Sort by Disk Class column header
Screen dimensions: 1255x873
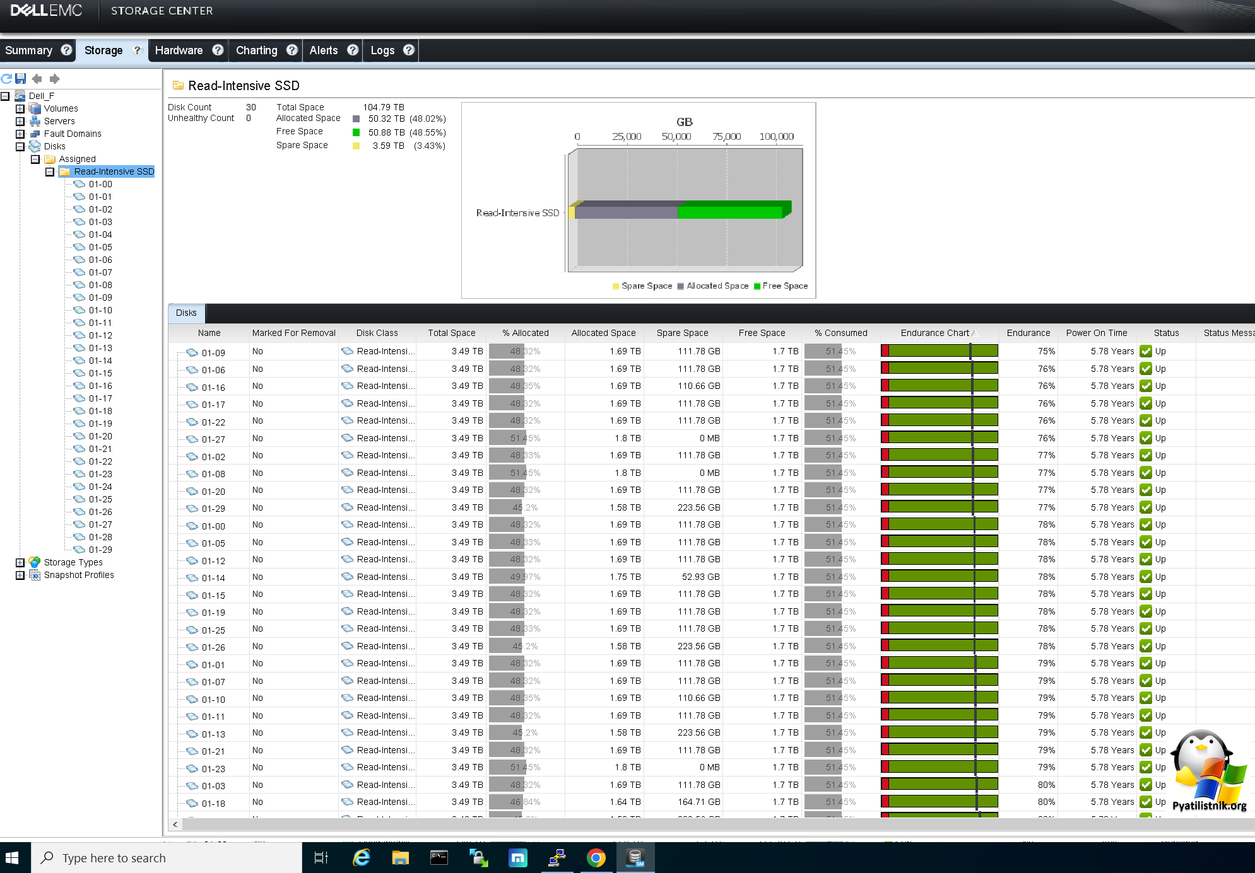377,333
